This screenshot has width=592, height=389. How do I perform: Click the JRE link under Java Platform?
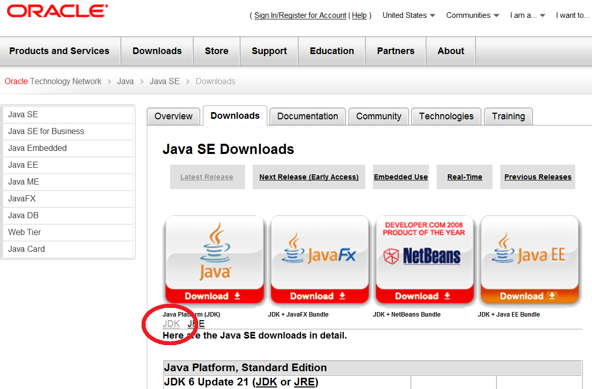(196, 324)
